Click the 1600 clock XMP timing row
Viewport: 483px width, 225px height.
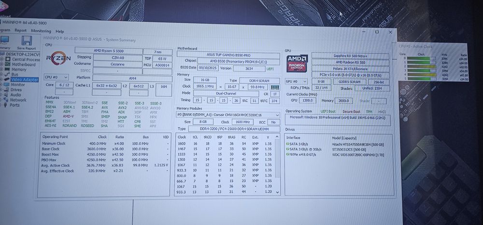[225, 144]
